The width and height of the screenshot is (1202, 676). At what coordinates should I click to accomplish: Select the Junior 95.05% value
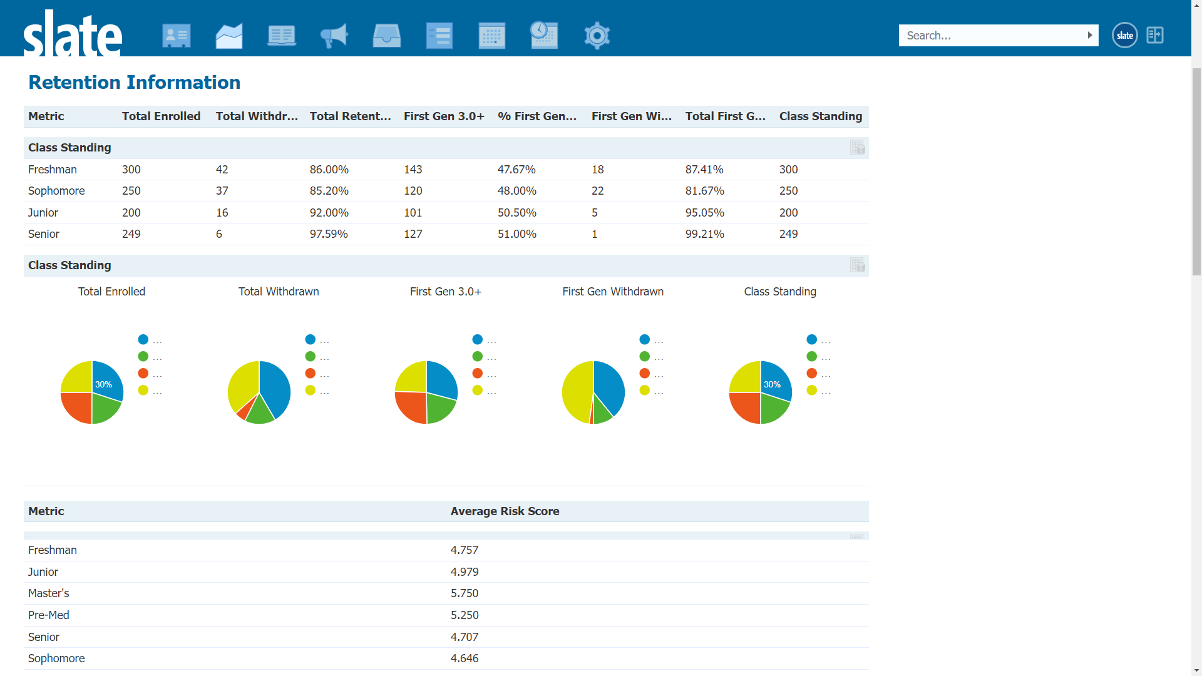(x=705, y=213)
